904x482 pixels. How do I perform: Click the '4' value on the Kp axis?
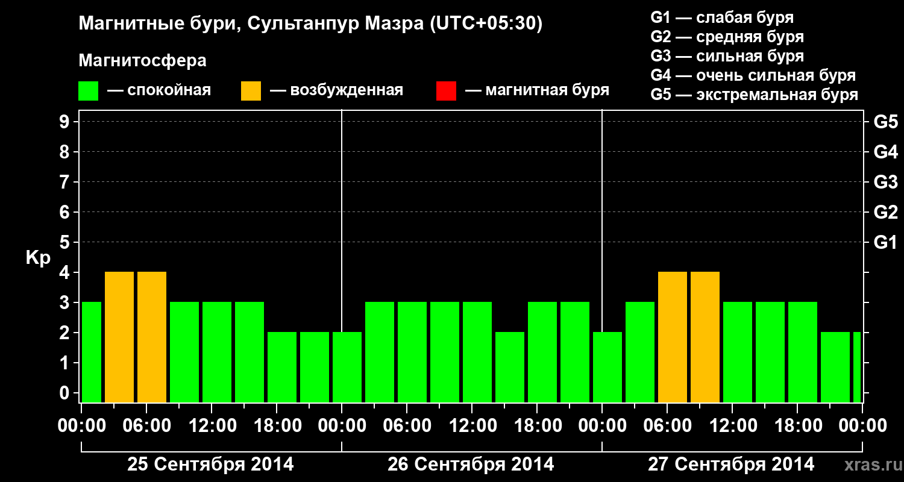point(65,273)
